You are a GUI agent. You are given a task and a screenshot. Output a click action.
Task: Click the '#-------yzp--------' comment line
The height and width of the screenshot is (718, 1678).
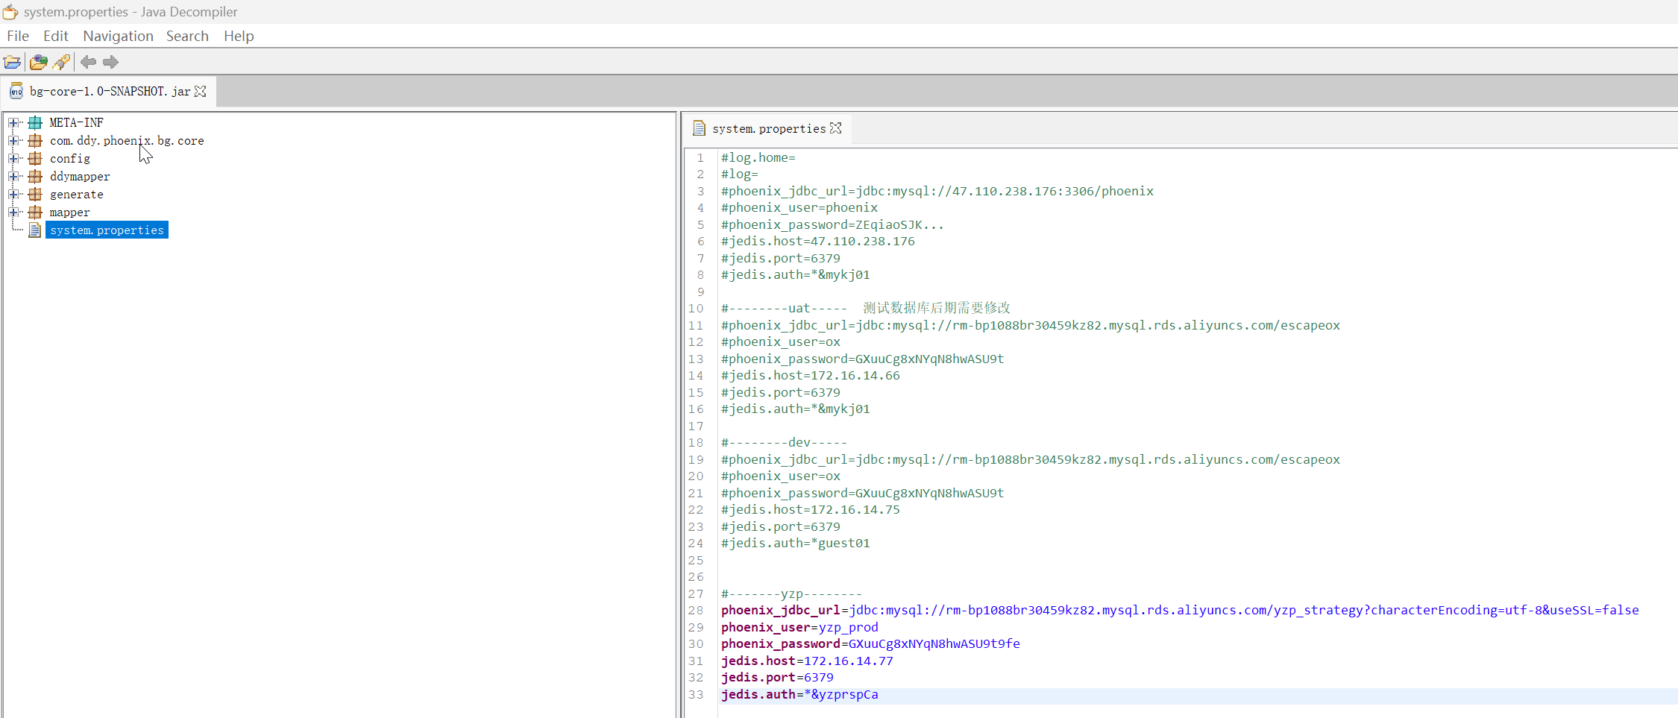pyautogui.click(x=791, y=593)
